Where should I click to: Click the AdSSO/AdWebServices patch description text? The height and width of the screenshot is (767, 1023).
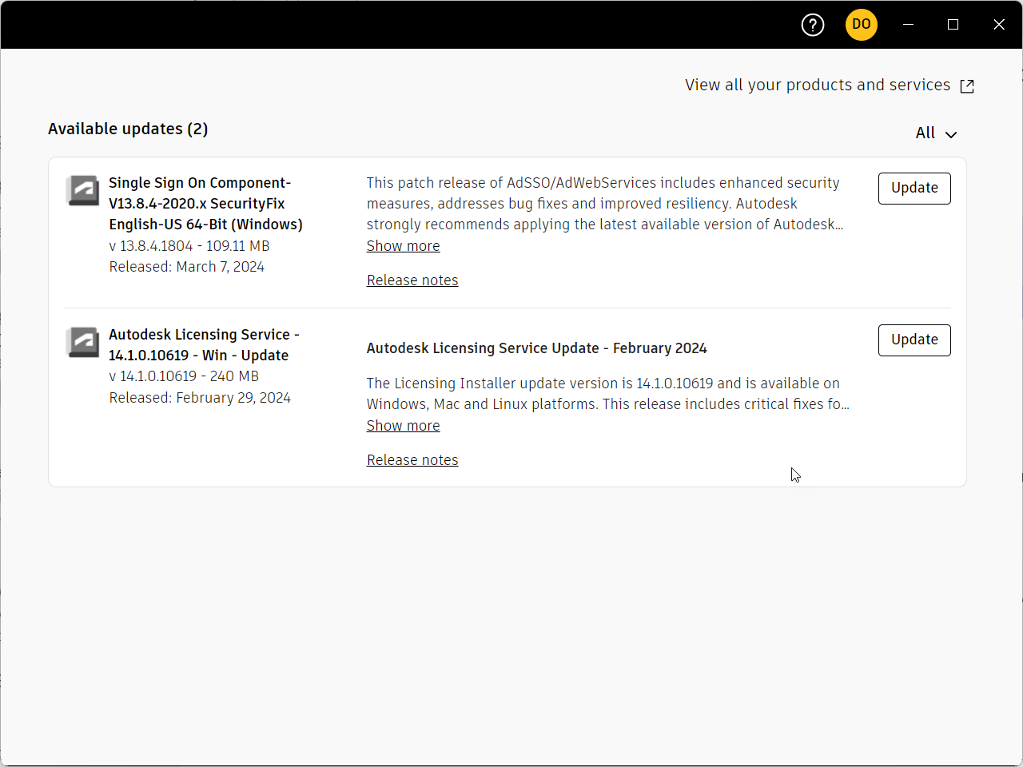(605, 204)
